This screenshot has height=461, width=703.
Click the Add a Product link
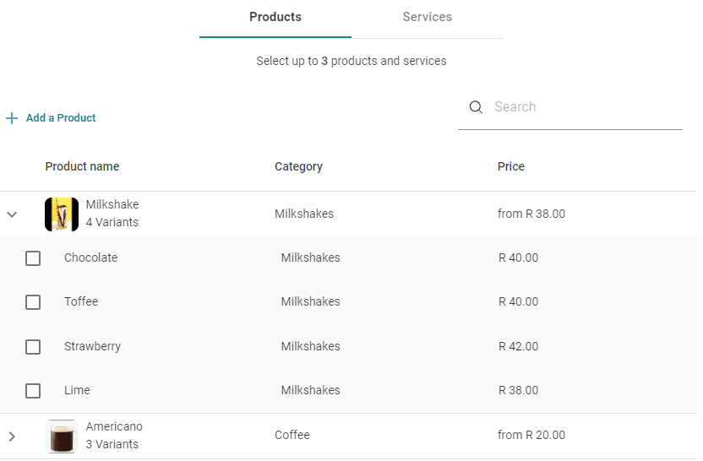pos(61,118)
